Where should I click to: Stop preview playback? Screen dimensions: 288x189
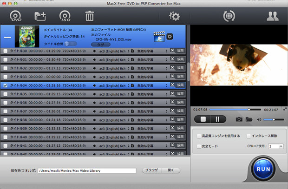203,119
